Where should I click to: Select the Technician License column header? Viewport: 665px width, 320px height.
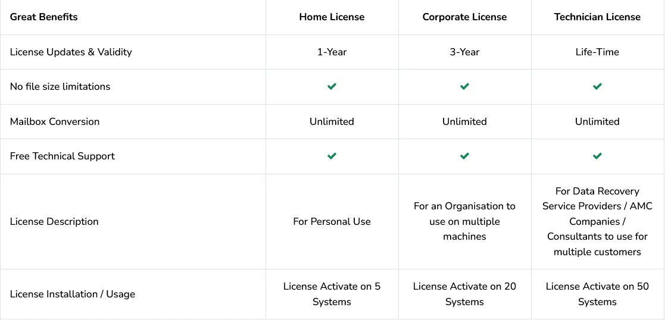click(597, 17)
